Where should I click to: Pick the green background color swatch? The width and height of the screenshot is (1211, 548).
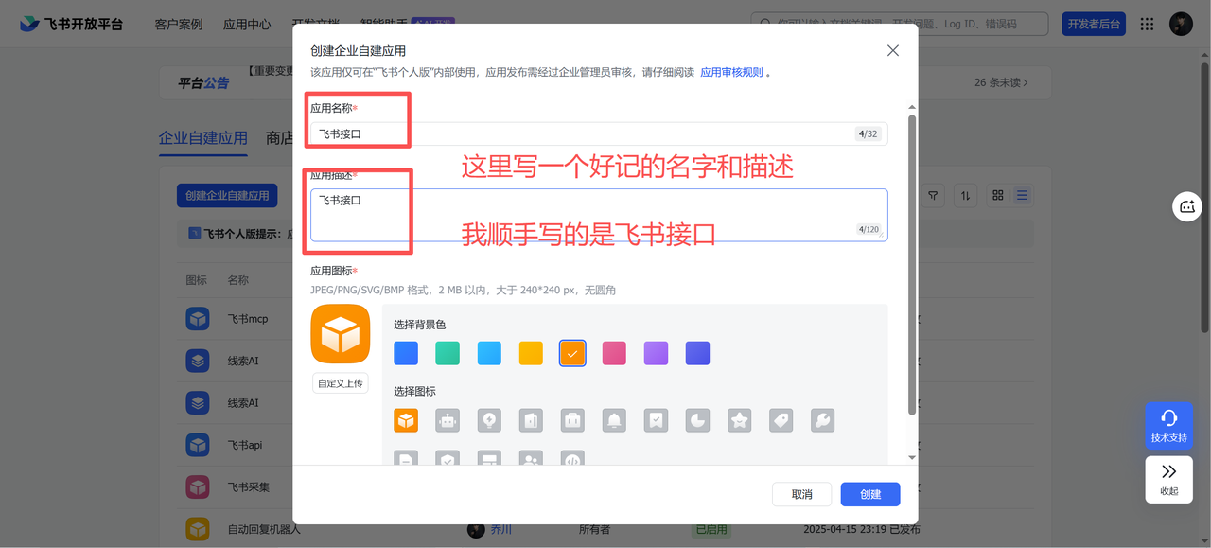pyautogui.click(x=448, y=353)
